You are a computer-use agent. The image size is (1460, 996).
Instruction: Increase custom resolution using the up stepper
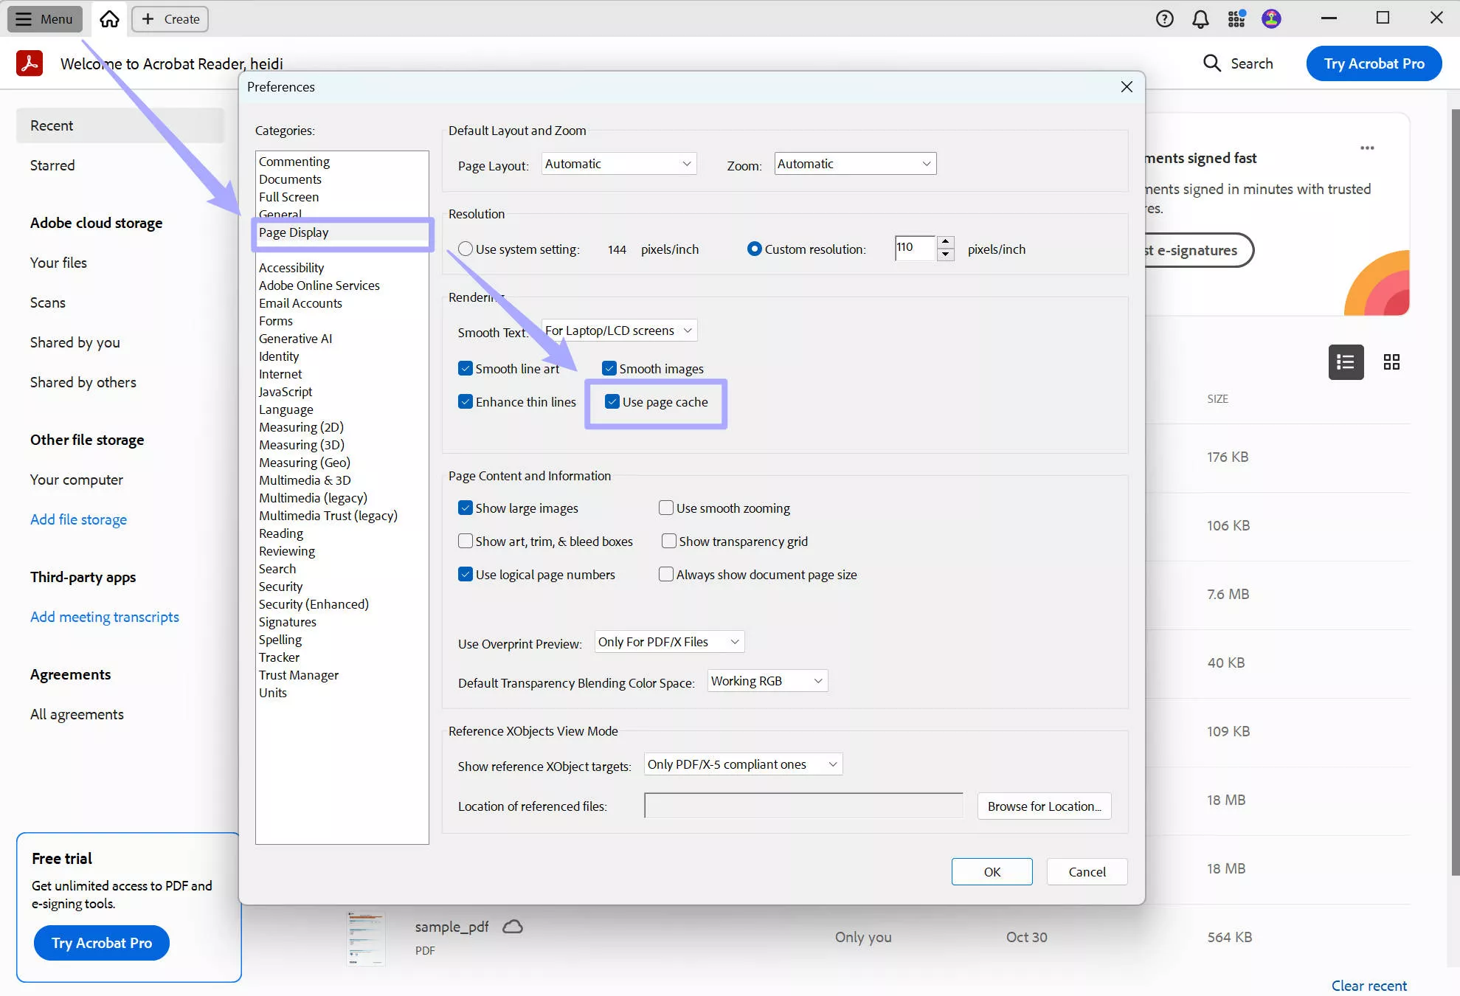tap(945, 243)
